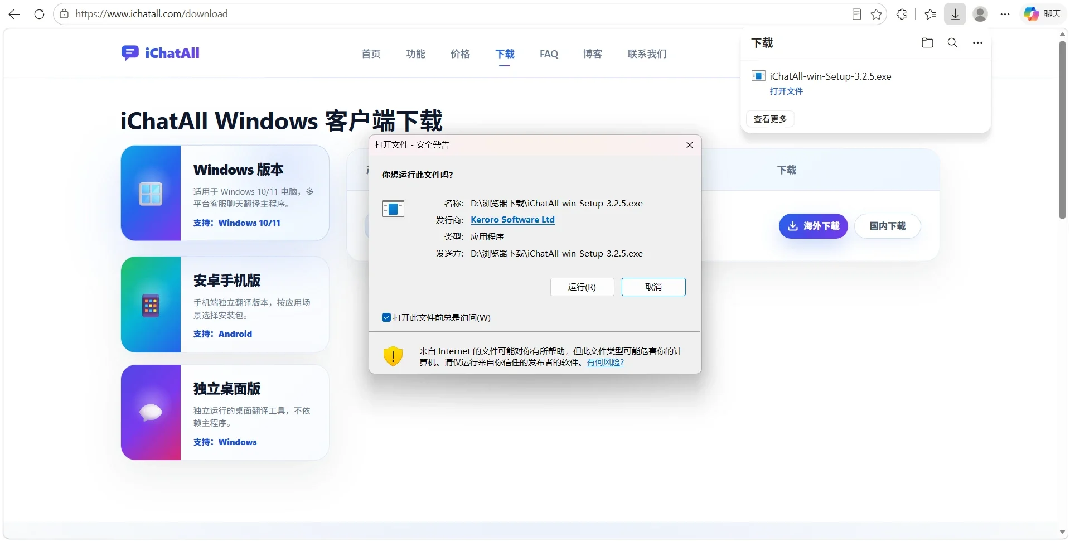Click the standalone desktop version chat icon
Viewport: 1070px width, 541px height.
point(151,413)
